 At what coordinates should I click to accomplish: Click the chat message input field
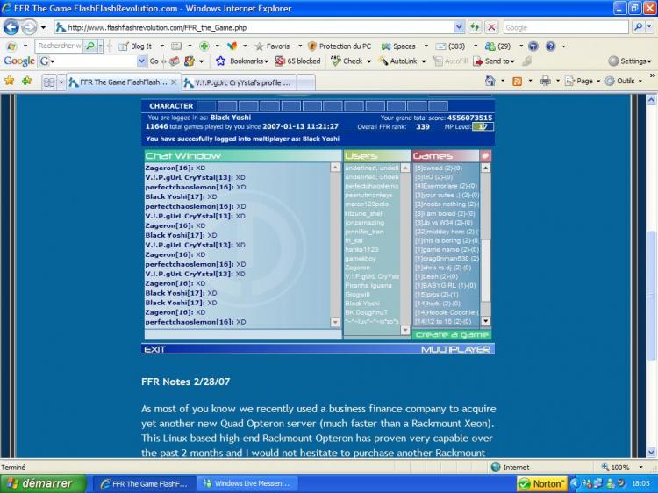pyautogui.click(x=241, y=334)
